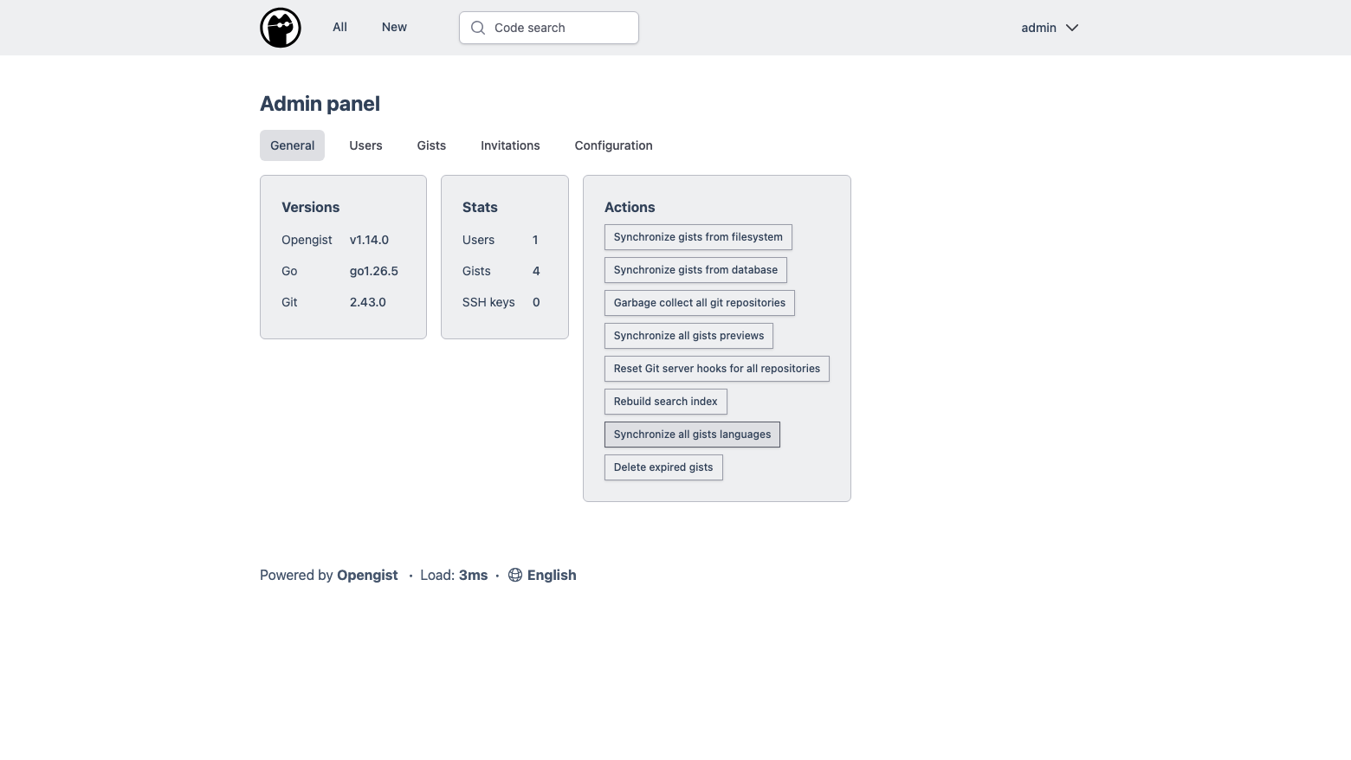
Task: Reset Git server hooks for all repositories
Action: pyautogui.click(x=717, y=369)
